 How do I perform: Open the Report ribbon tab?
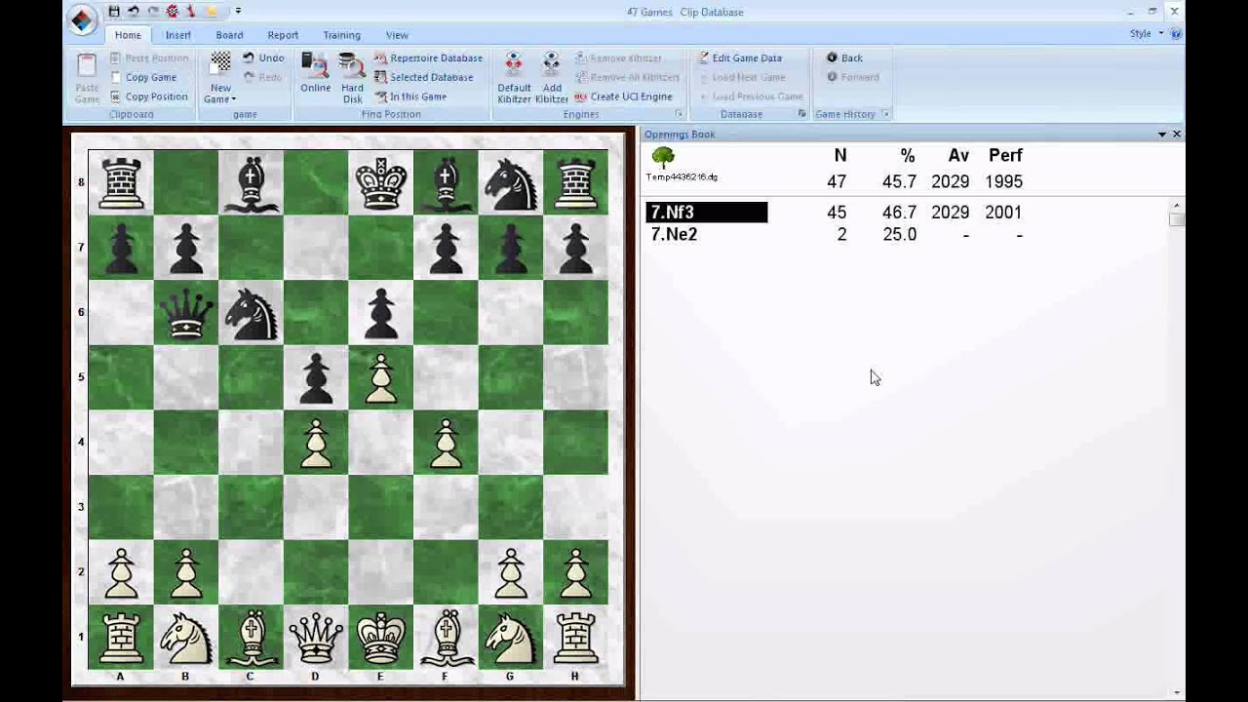click(283, 35)
